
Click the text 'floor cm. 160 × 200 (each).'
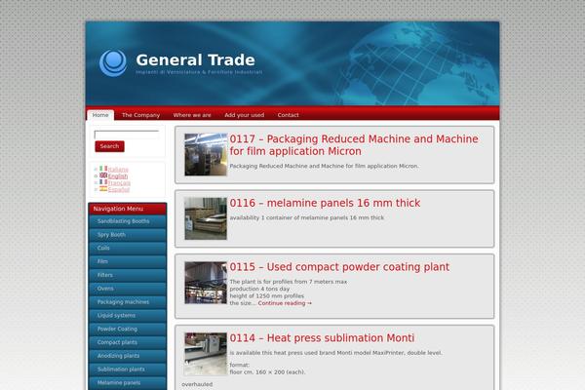(267, 372)
